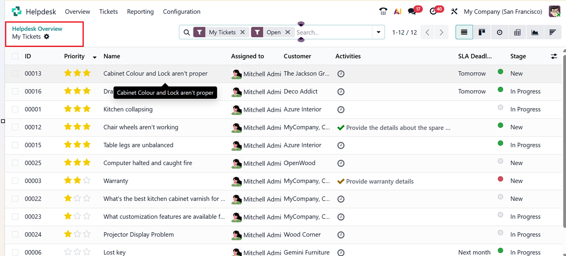
Task: Open the Reporting menu
Action: coord(140,12)
